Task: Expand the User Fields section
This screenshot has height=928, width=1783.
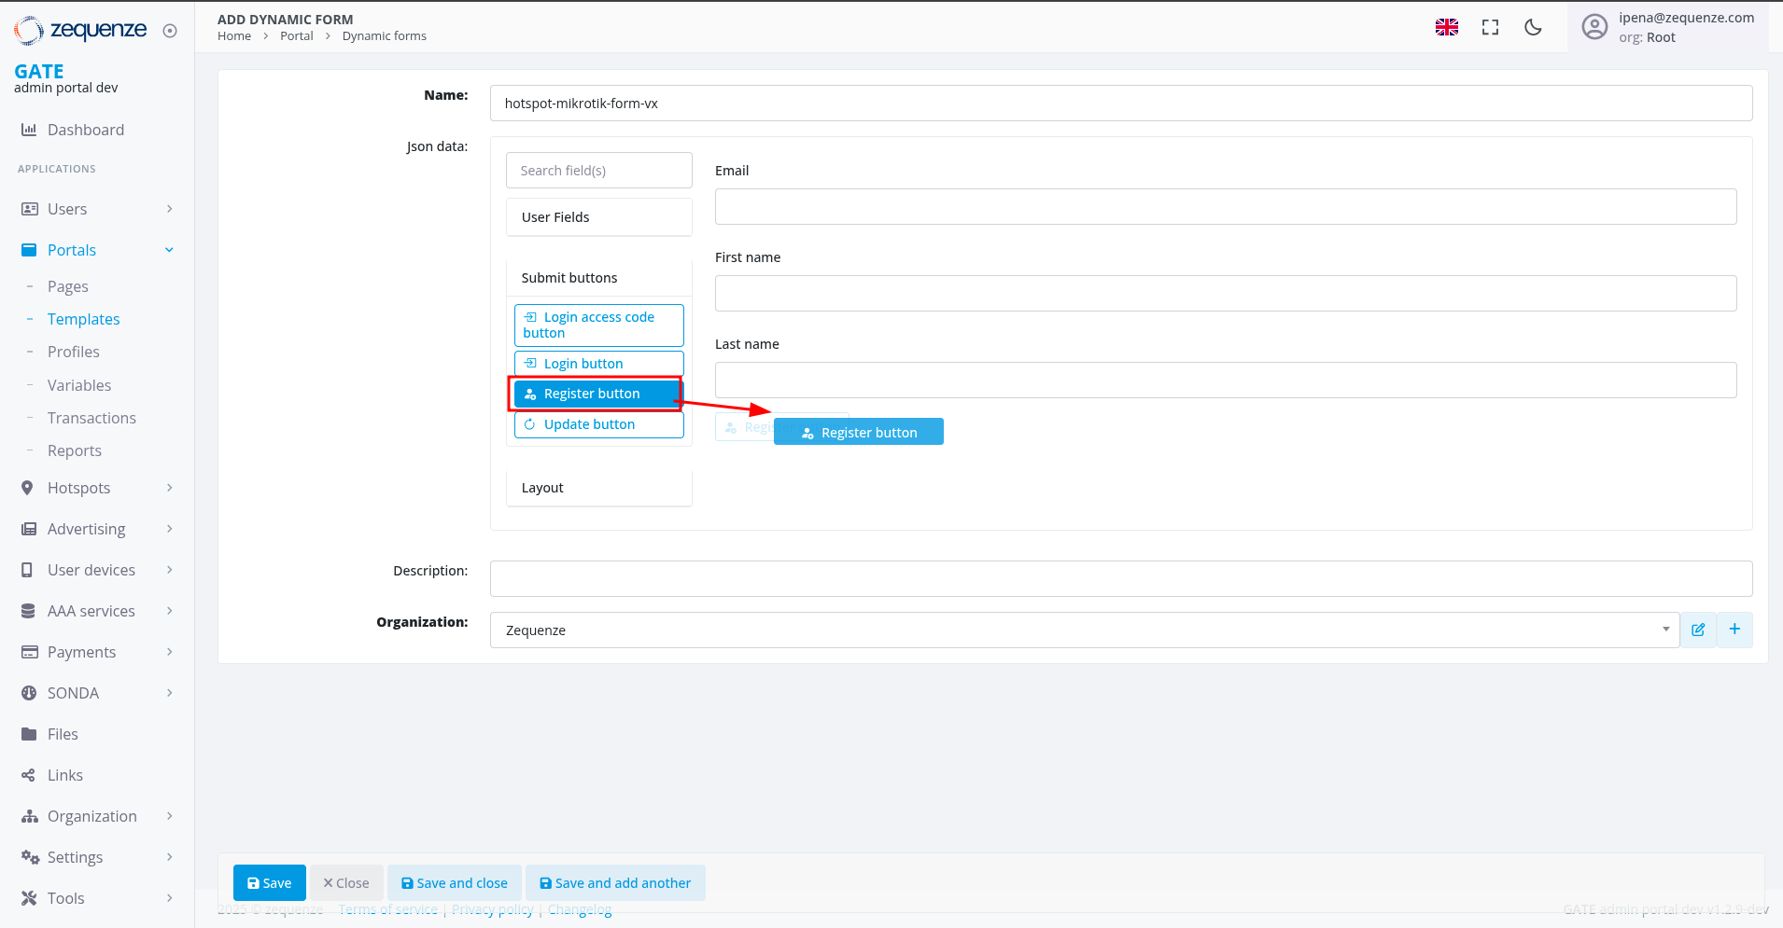Action: [598, 217]
